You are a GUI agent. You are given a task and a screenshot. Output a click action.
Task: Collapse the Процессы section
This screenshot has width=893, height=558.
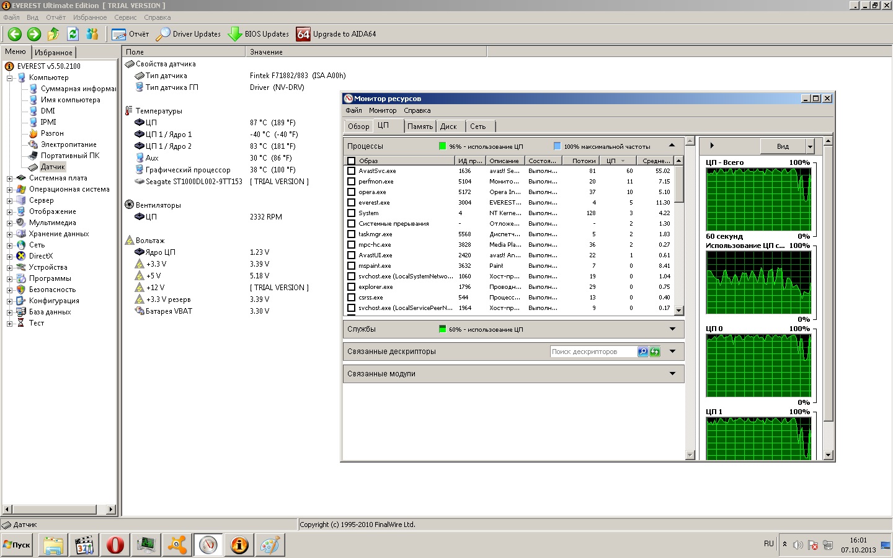(x=672, y=146)
